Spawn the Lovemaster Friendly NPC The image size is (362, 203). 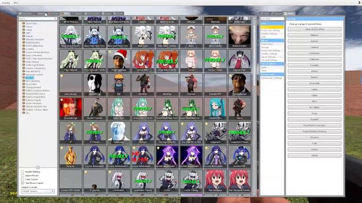(x=143, y=181)
